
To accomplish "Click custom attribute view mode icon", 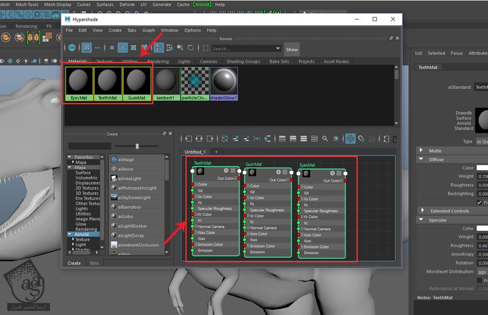I will tap(315, 139).
